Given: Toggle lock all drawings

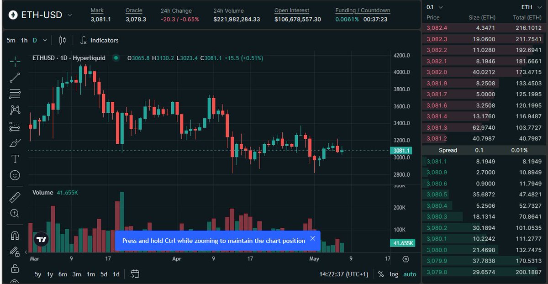Looking at the screenshot, I should tap(15, 268).
